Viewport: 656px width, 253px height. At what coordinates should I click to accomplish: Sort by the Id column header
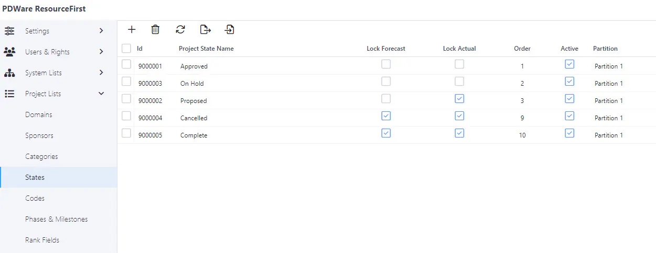pos(139,49)
